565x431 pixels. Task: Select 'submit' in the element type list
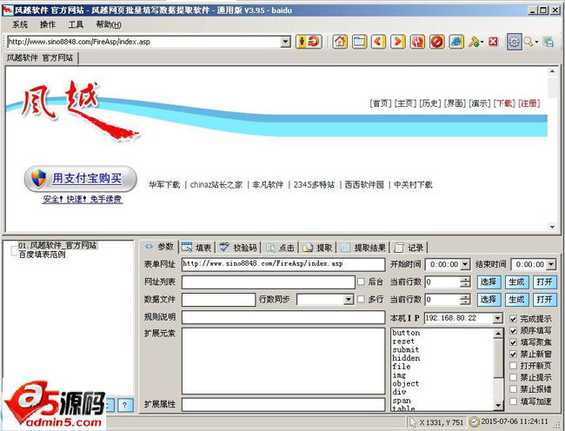[406, 349]
